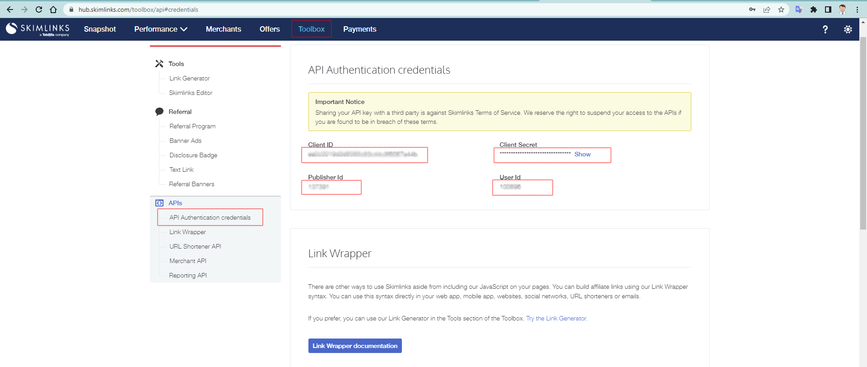Open Chrome three-dot menu
This screenshot has width=867, height=367.
tap(857, 9)
